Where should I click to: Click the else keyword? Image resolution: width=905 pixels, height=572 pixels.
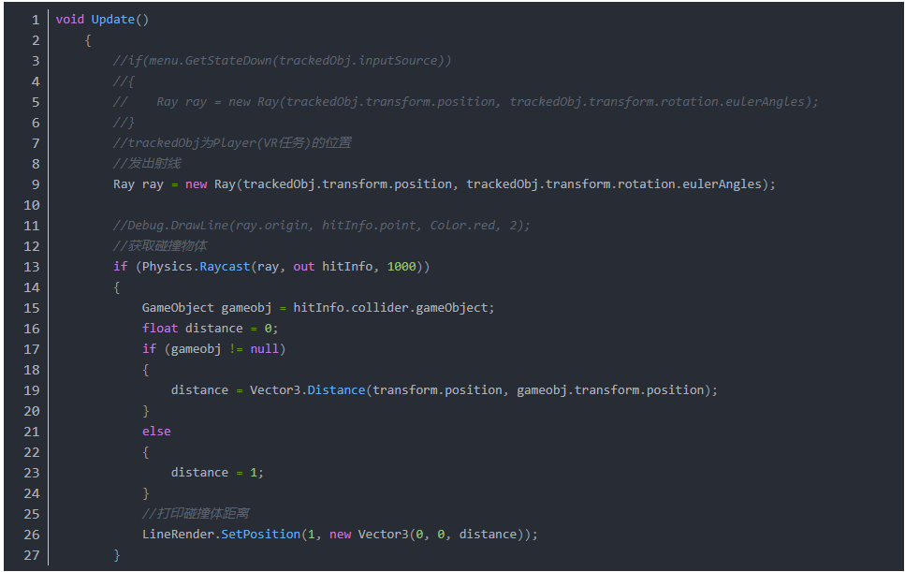coord(156,432)
